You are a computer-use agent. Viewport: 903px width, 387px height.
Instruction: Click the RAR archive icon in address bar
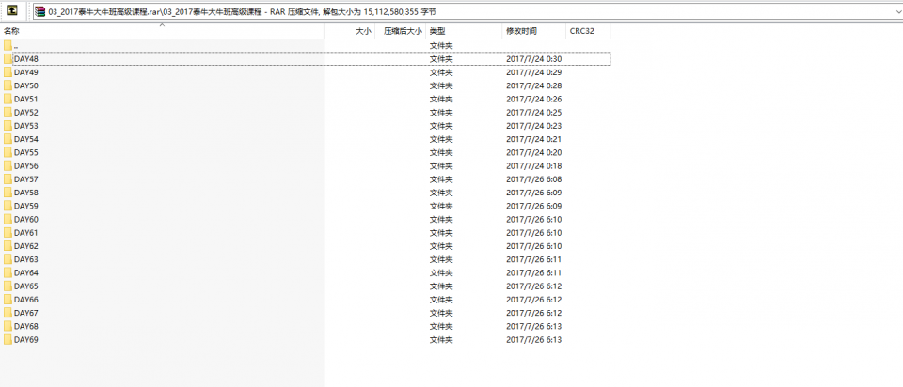[40, 11]
